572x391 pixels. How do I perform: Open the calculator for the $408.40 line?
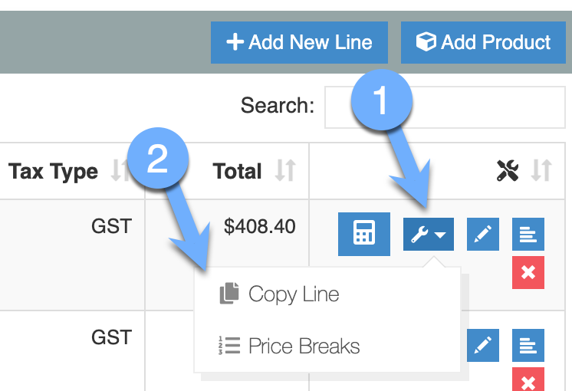coord(363,234)
